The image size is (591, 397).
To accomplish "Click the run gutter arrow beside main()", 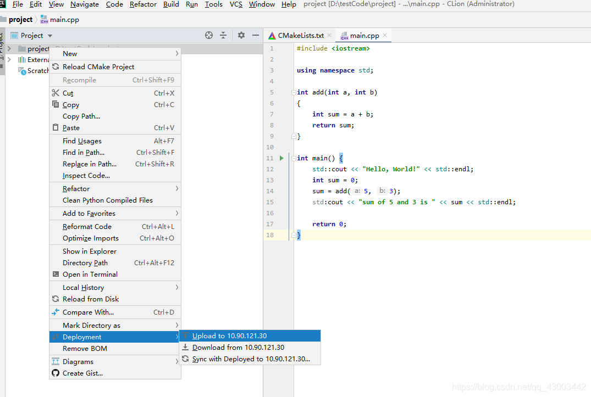I will coord(281,158).
